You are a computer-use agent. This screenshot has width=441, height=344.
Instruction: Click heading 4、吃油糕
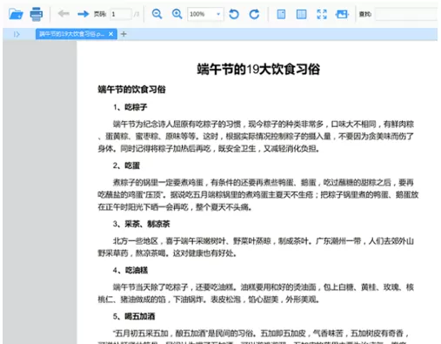(130, 270)
